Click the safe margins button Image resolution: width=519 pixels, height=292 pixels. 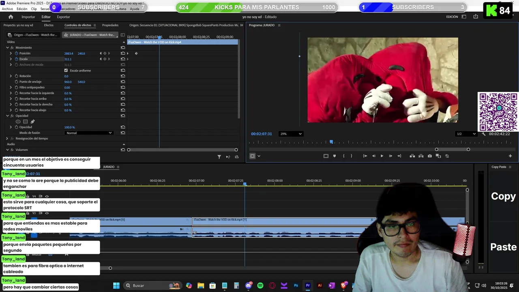(326, 156)
